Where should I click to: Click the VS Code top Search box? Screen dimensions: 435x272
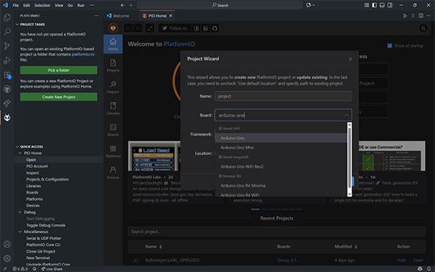[220, 5]
